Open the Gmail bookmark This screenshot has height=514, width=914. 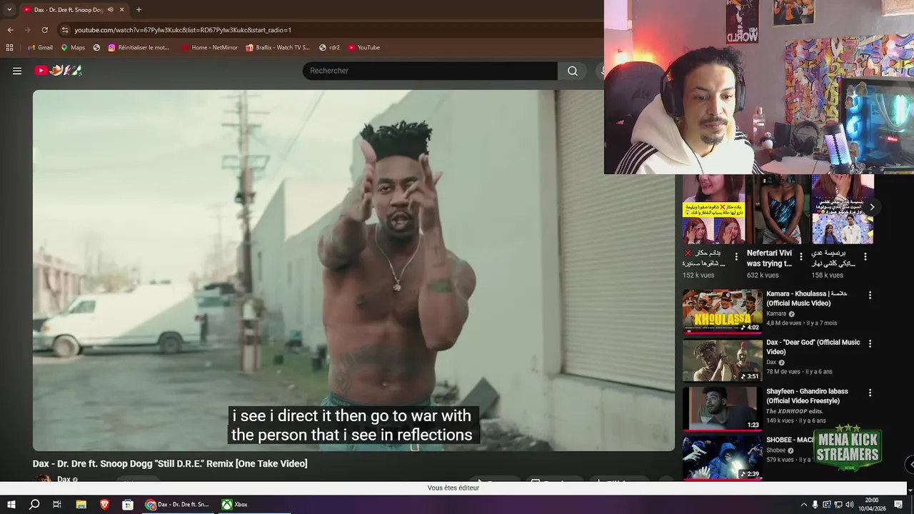(40, 48)
